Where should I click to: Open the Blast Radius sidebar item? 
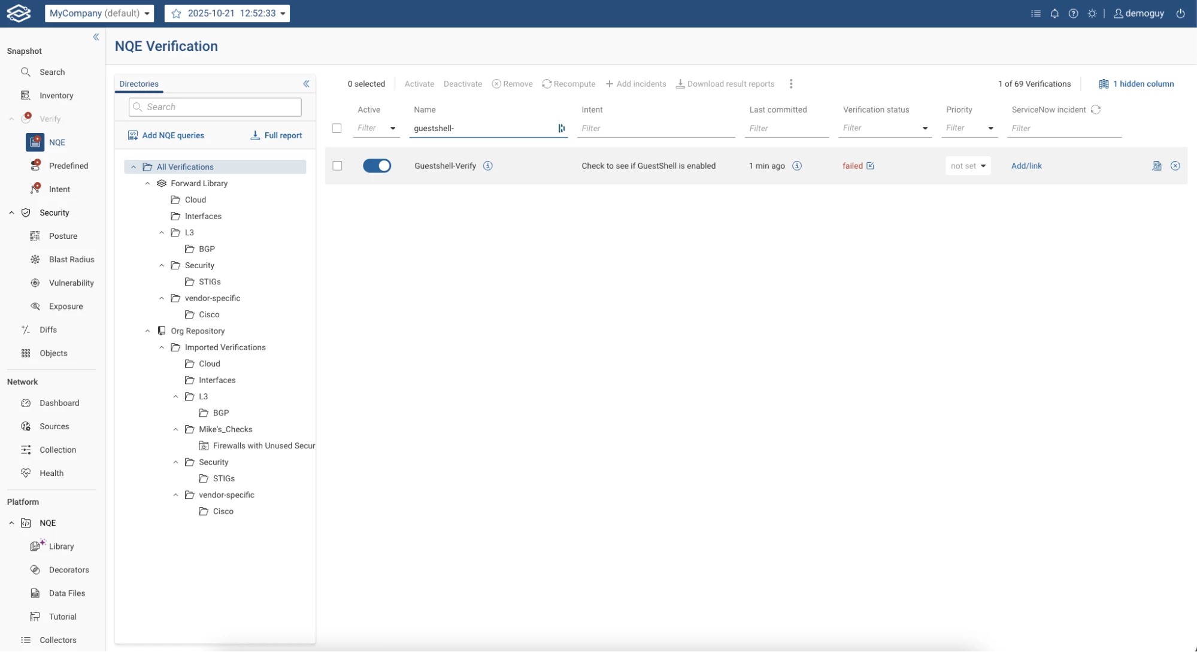[x=71, y=259]
